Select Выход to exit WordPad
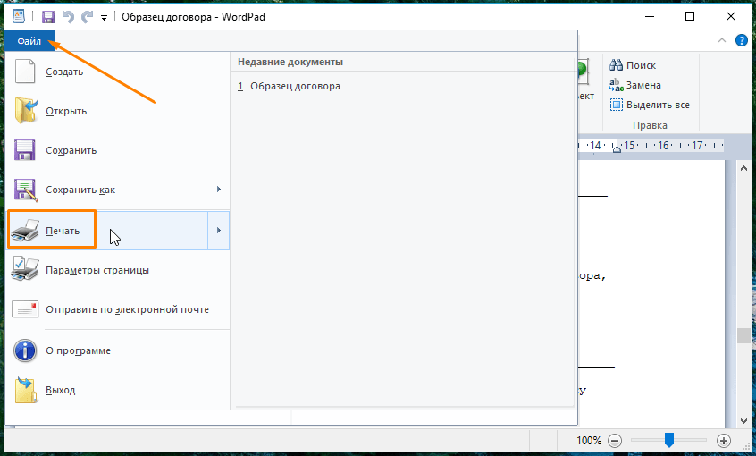 [x=117, y=390]
